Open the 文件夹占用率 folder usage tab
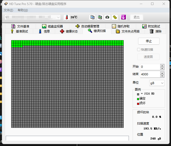Viewport: 171px width, 146px height. pyautogui.click(x=128, y=31)
